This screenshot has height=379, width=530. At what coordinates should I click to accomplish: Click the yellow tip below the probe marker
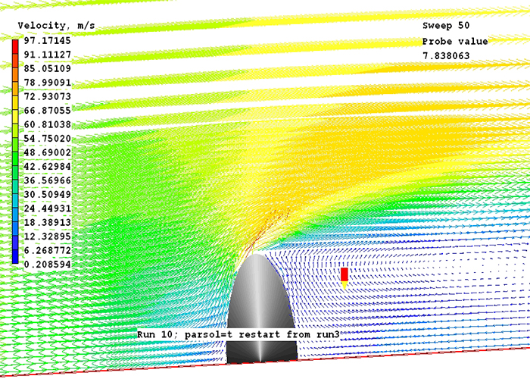pos(344,285)
